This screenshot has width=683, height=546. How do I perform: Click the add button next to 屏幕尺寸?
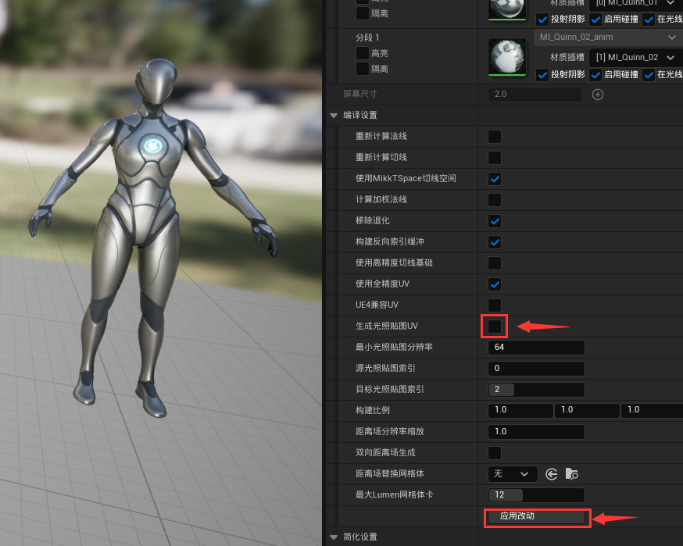[x=598, y=95]
